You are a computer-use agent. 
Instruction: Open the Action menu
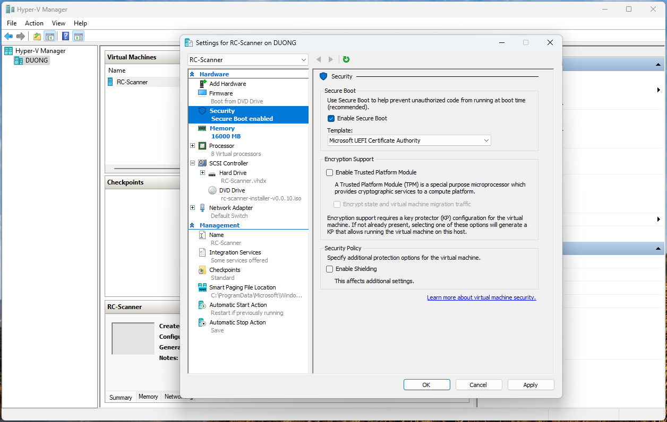(x=34, y=23)
